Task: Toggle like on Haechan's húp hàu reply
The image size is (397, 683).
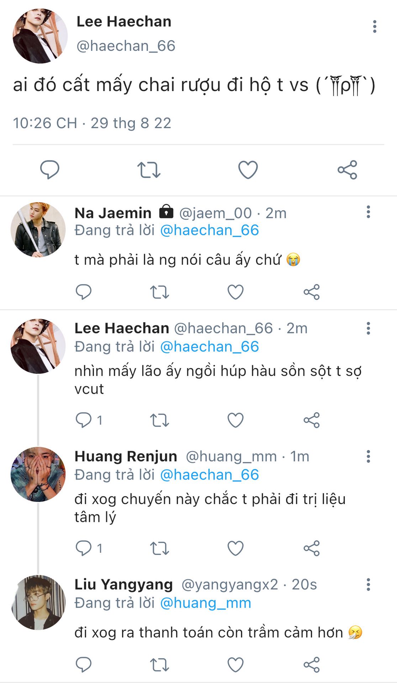Action: click(235, 420)
